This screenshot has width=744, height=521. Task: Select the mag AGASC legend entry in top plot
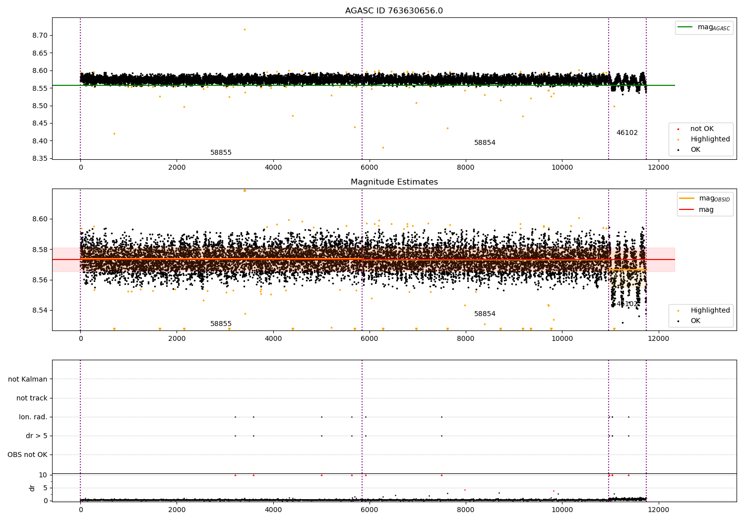tap(704, 27)
